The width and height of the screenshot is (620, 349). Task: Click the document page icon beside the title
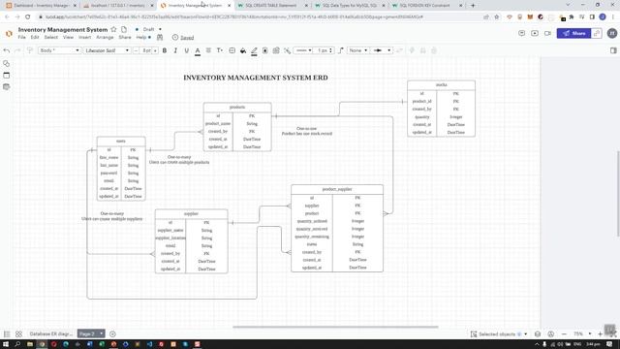124,29
